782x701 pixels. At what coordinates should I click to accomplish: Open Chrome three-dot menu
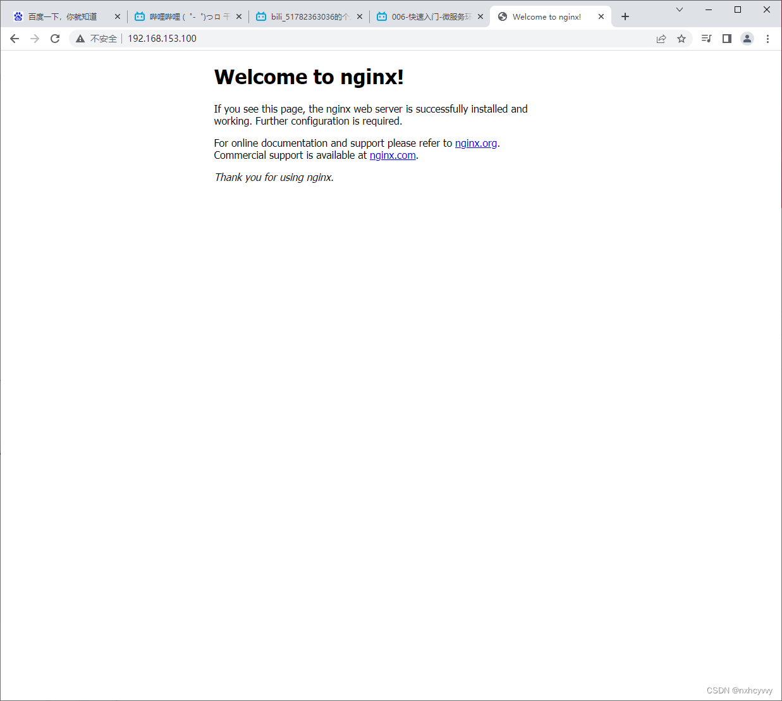point(767,39)
